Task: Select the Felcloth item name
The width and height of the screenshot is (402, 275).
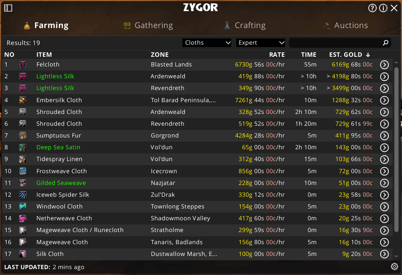Action: click(48, 64)
